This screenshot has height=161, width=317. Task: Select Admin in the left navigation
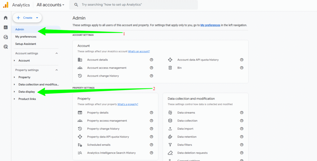pyautogui.click(x=36, y=29)
